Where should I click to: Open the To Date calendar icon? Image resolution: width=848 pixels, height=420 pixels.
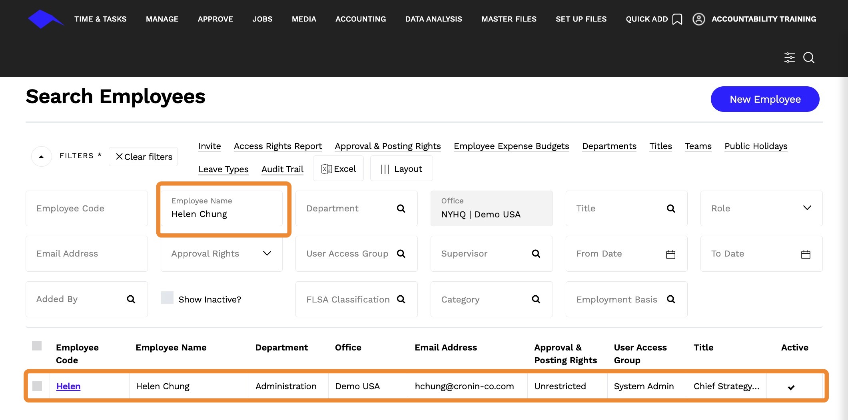(806, 254)
